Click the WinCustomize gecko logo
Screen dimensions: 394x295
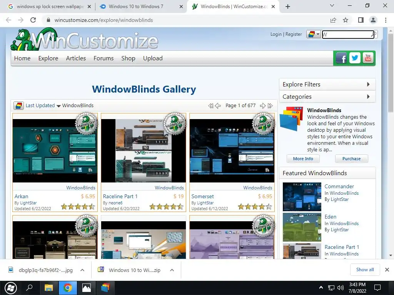click(84, 40)
